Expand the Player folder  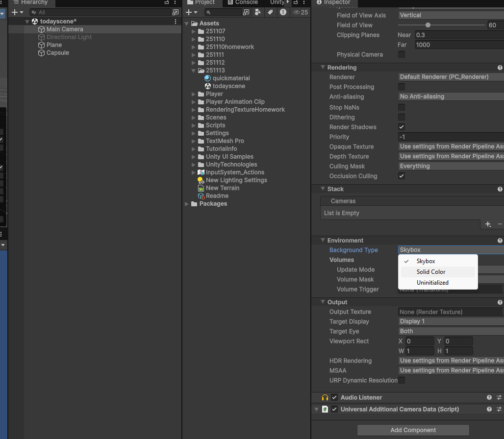pos(193,94)
